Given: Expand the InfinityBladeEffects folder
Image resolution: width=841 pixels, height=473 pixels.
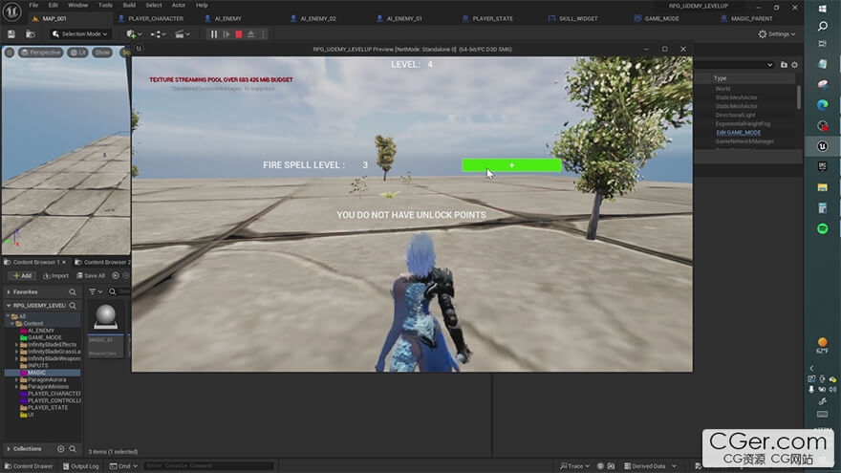Looking at the screenshot, I should click(x=16, y=345).
